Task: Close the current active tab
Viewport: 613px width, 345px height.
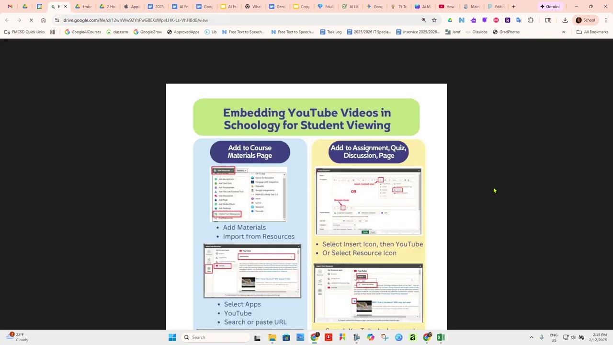Action: coord(65,7)
